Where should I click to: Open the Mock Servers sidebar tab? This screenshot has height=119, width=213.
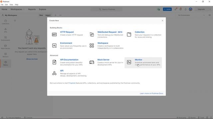click(6, 47)
